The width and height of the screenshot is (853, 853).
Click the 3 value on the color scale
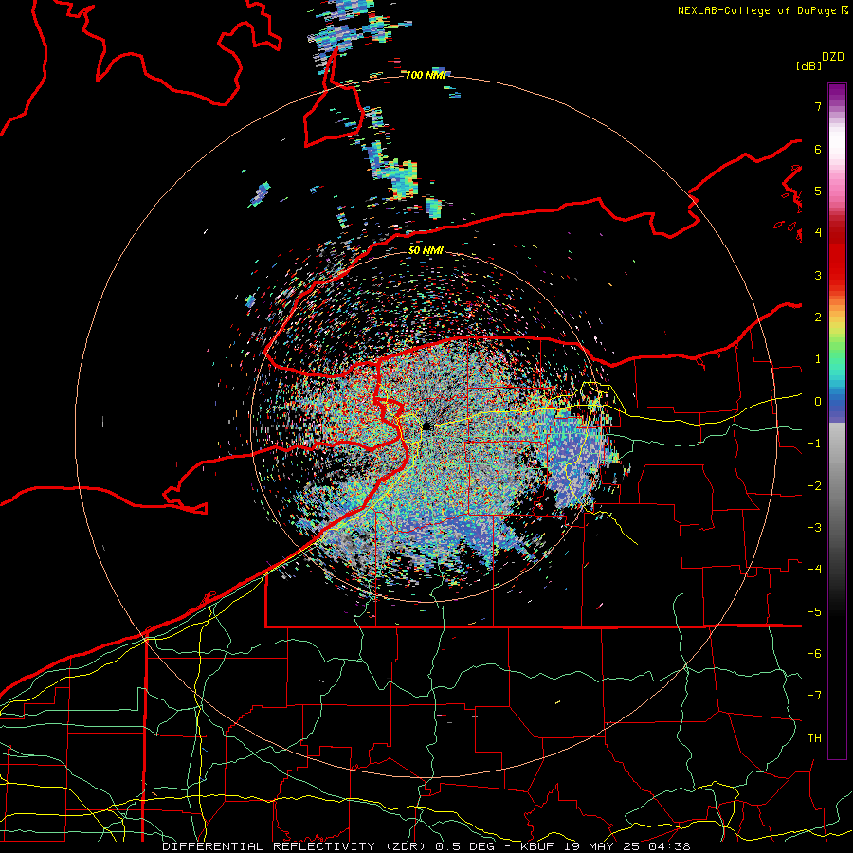pos(818,275)
